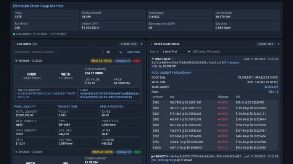Collapse Saved quote tables panel arrow
Image resolution: width=293 pixels, height=164 pixels.
click(x=279, y=44)
